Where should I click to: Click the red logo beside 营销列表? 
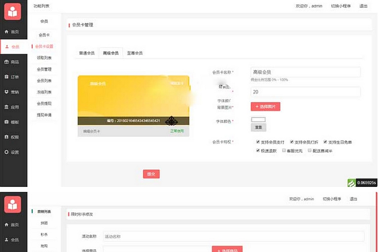coord(13,205)
